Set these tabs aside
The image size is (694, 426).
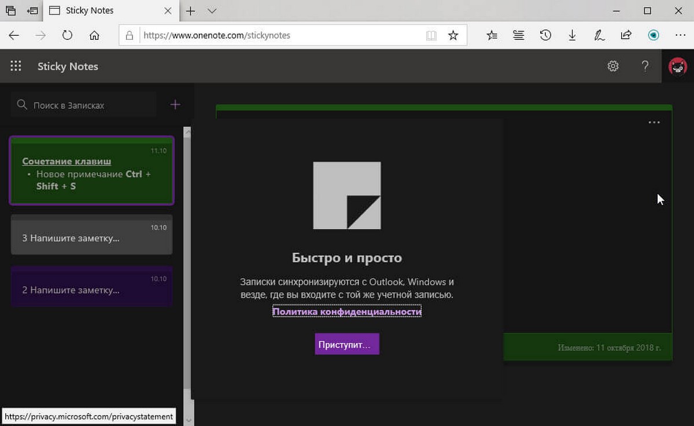32,10
